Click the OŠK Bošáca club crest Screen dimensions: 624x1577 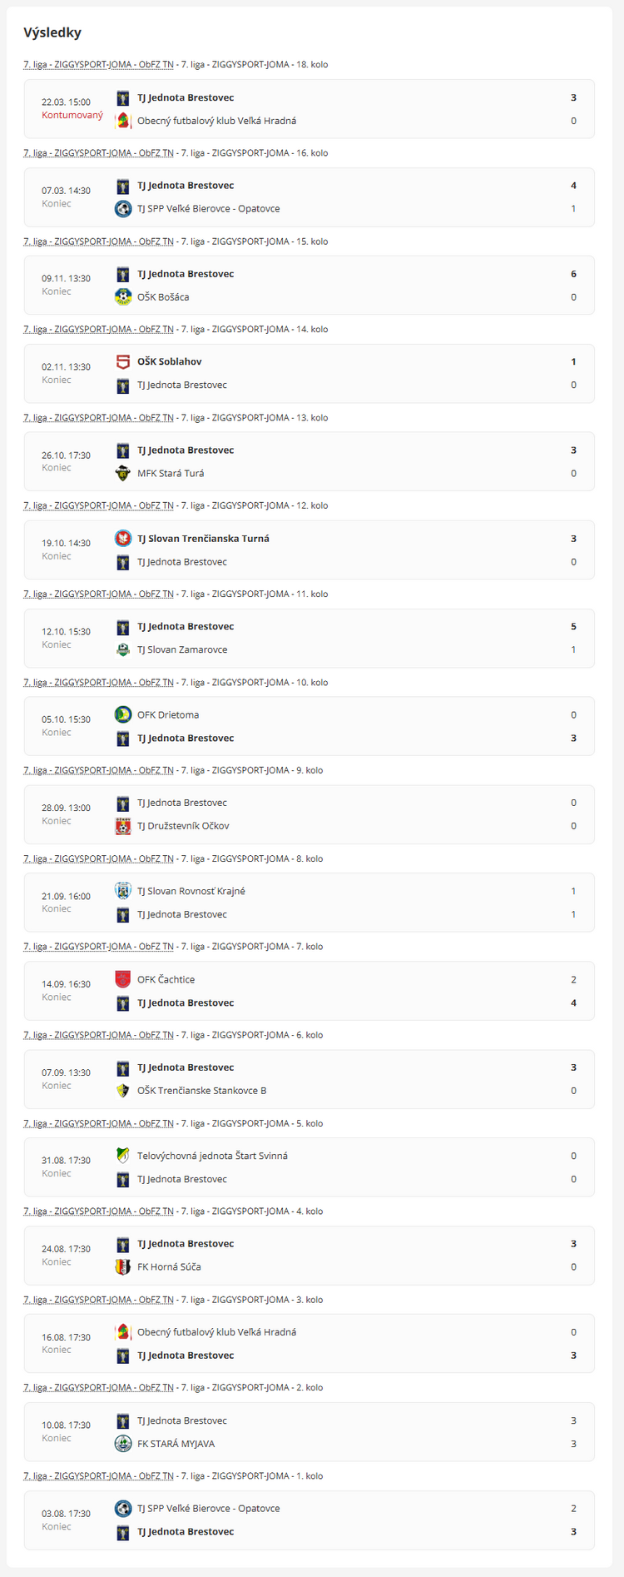pyautogui.click(x=123, y=297)
